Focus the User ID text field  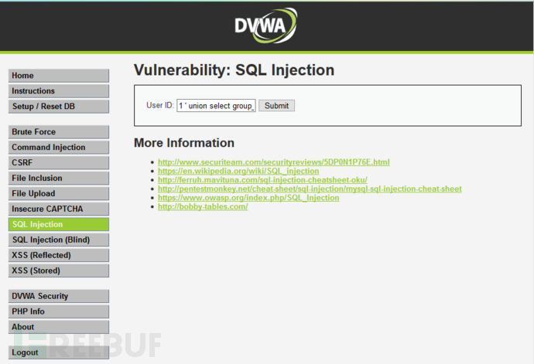pyautogui.click(x=216, y=106)
